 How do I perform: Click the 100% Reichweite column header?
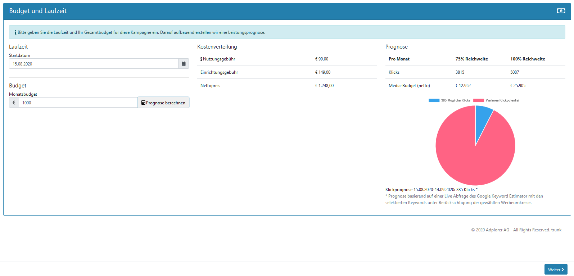point(528,59)
